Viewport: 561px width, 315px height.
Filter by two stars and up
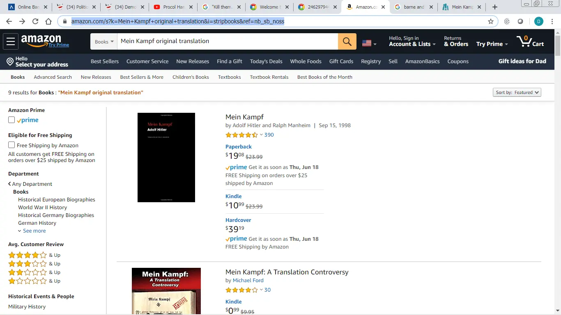[34, 272]
